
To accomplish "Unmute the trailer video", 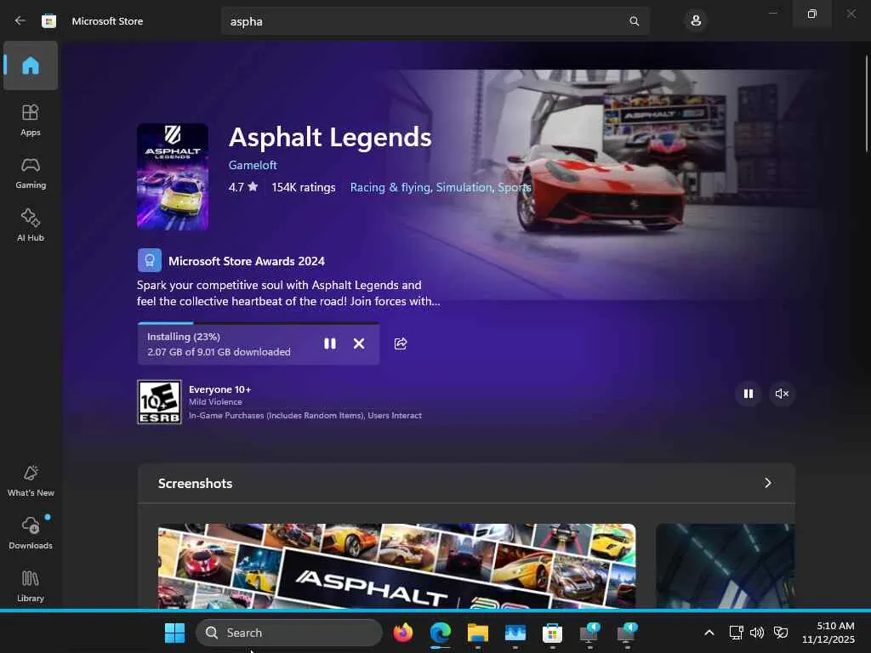I will 782,394.
